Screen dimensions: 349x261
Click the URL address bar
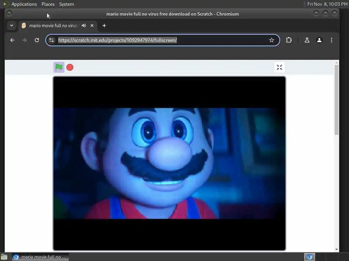163,40
